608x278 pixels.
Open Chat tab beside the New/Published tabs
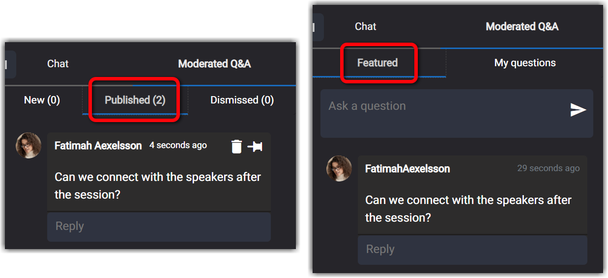coord(58,64)
